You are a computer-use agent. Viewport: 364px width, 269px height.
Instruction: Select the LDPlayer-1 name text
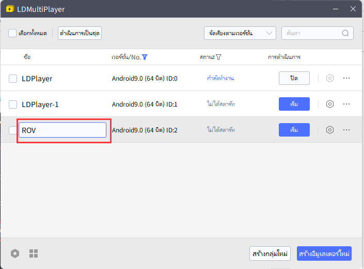[40, 104]
